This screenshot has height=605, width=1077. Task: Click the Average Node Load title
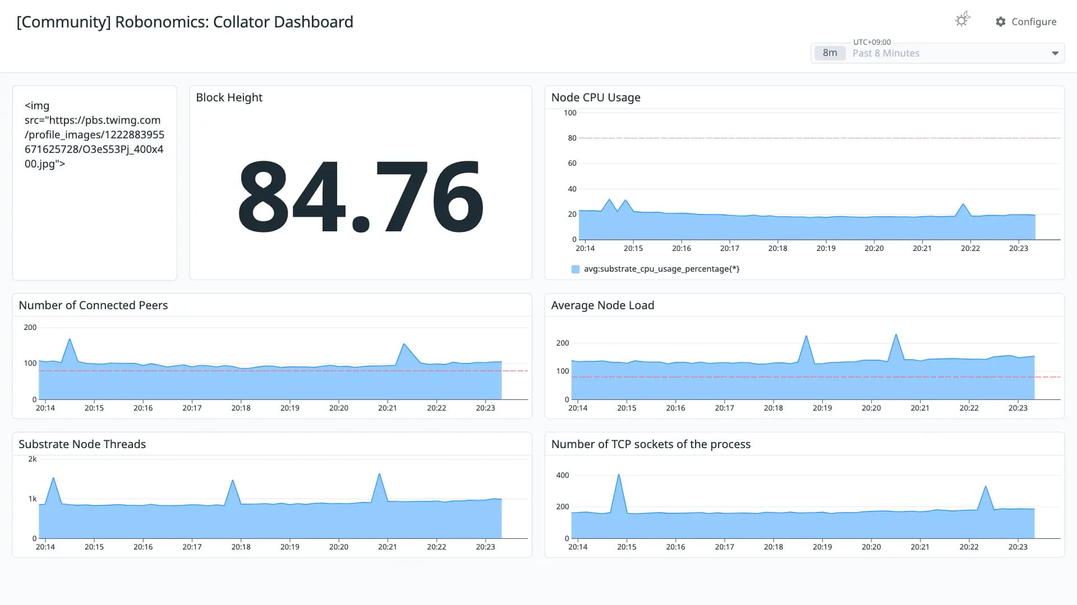click(602, 305)
